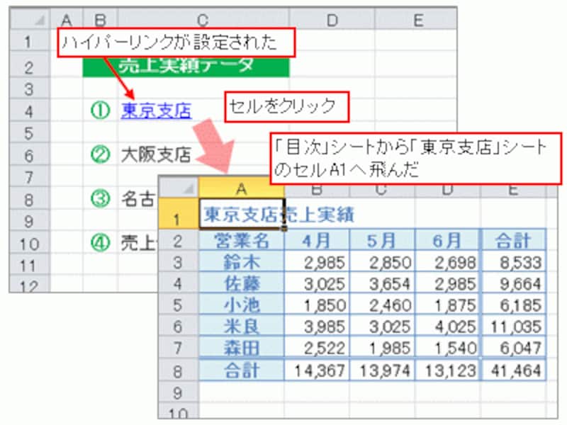Click the select-all corner of the back sheet
The image size is (567, 425).
(30, 21)
